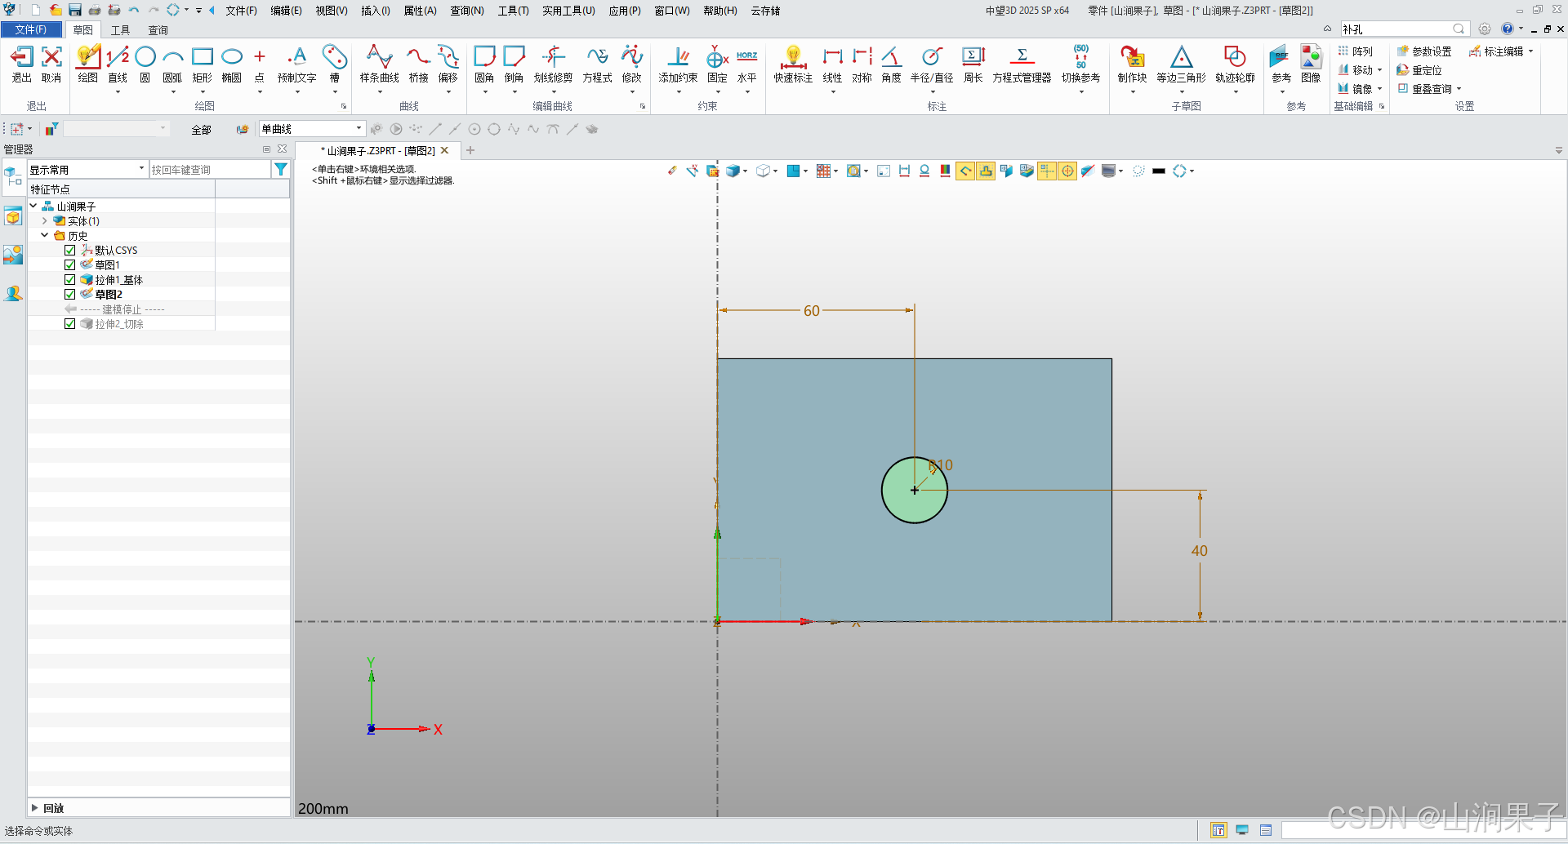The image size is (1568, 844).
Task: Expand the 实体(1) tree node
Action: coord(45,221)
